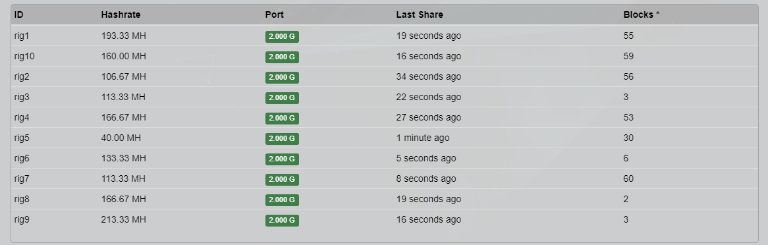
Task: Click the Port column header
Action: pyautogui.click(x=274, y=14)
